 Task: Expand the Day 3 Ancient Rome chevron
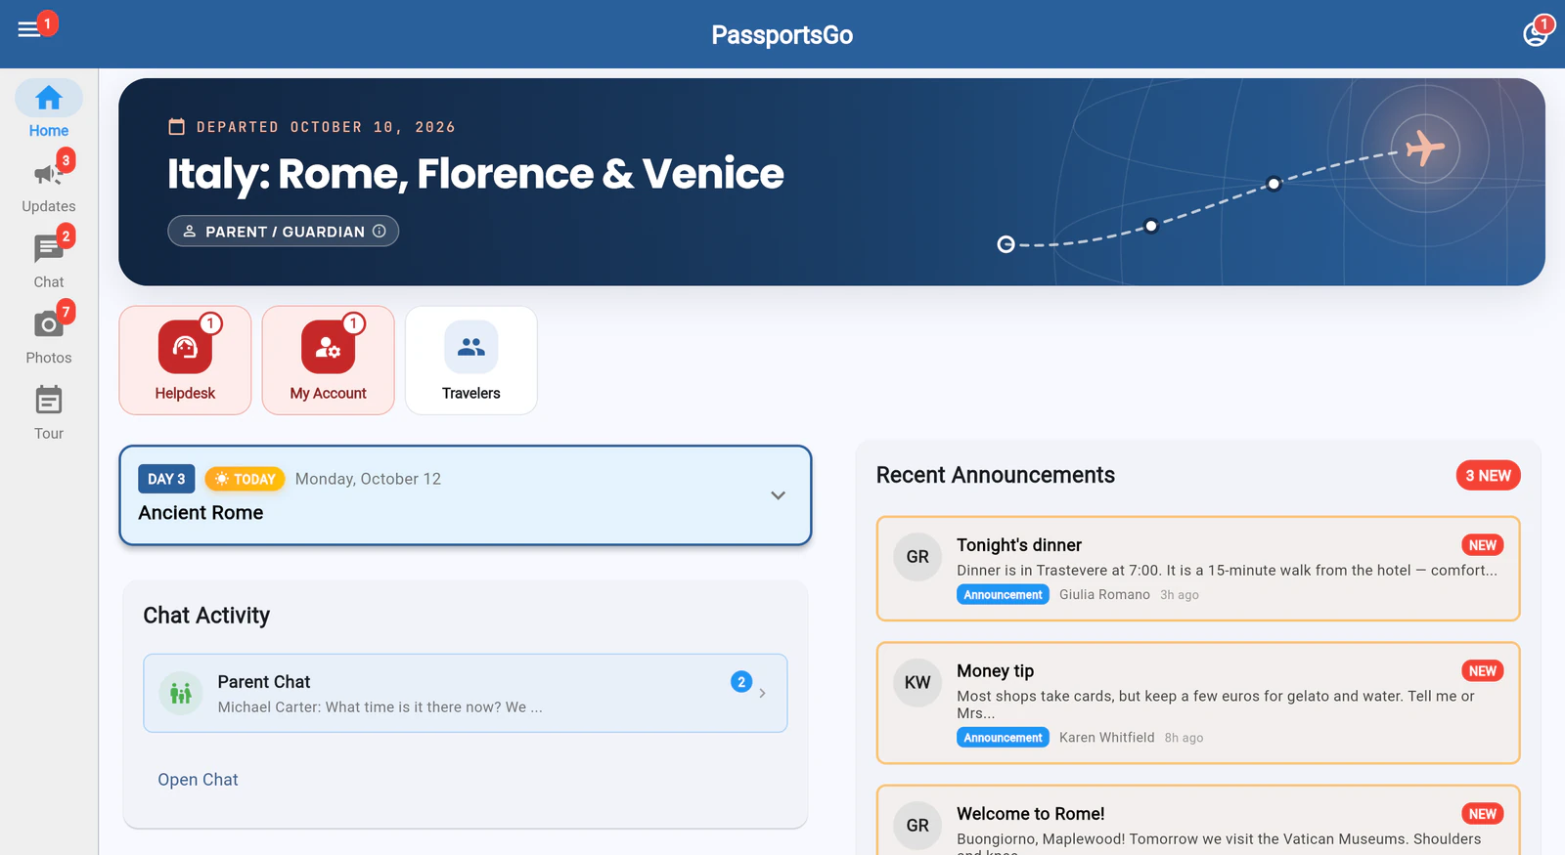778,495
